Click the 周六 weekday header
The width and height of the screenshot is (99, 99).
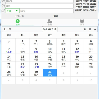click(x=91, y=35)
